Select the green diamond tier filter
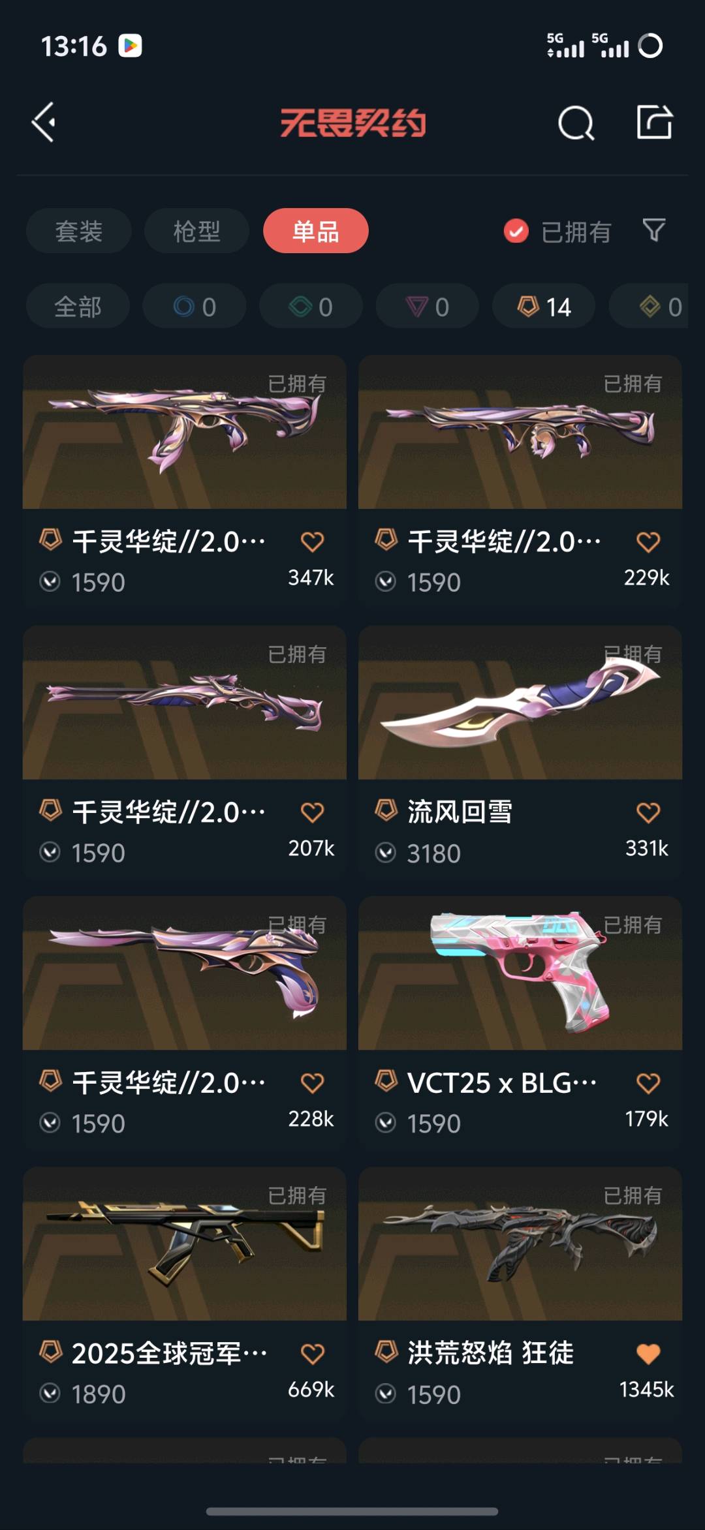Screen dimensions: 705x1530 coord(311,306)
